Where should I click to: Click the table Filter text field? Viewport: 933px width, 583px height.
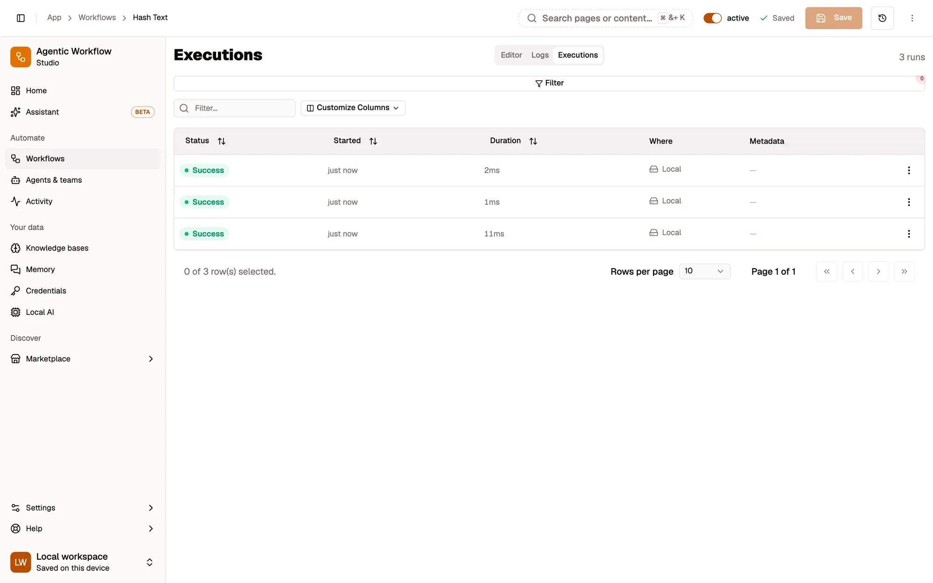pyautogui.click(x=235, y=108)
